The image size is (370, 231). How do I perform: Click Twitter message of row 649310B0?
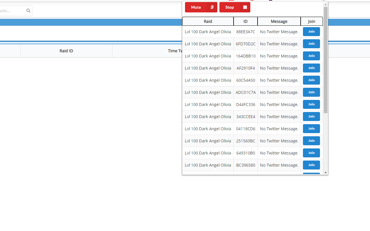click(279, 153)
